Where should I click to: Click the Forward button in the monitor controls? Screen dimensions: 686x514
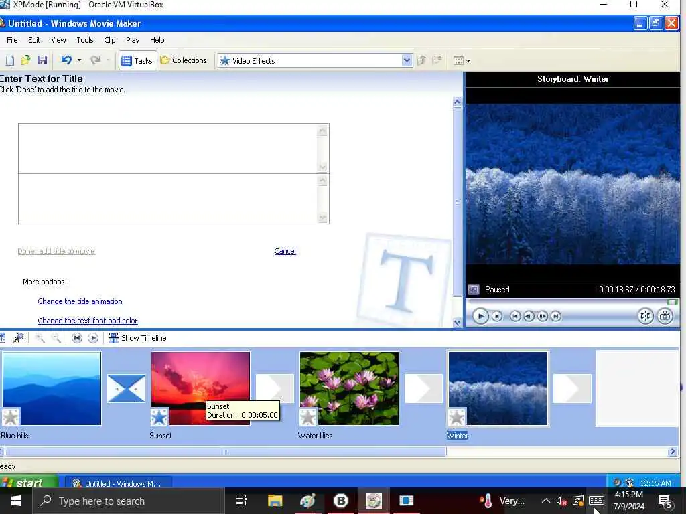pos(555,316)
